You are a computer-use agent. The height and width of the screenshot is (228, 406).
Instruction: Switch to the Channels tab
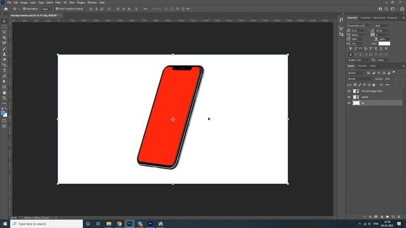coord(362,66)
